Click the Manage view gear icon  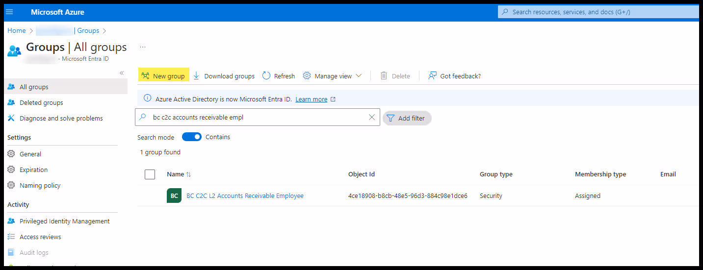307,76
